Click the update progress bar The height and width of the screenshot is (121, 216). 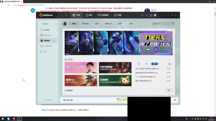pos(122,100)
